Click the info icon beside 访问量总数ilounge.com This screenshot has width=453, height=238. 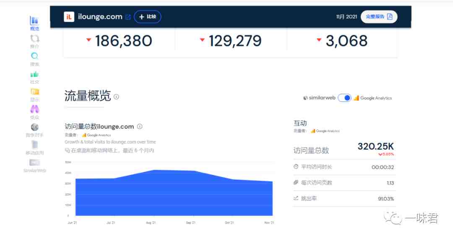pos(140,127)
